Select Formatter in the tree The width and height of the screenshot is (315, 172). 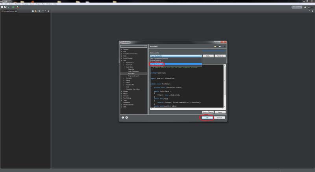[131, 74]
